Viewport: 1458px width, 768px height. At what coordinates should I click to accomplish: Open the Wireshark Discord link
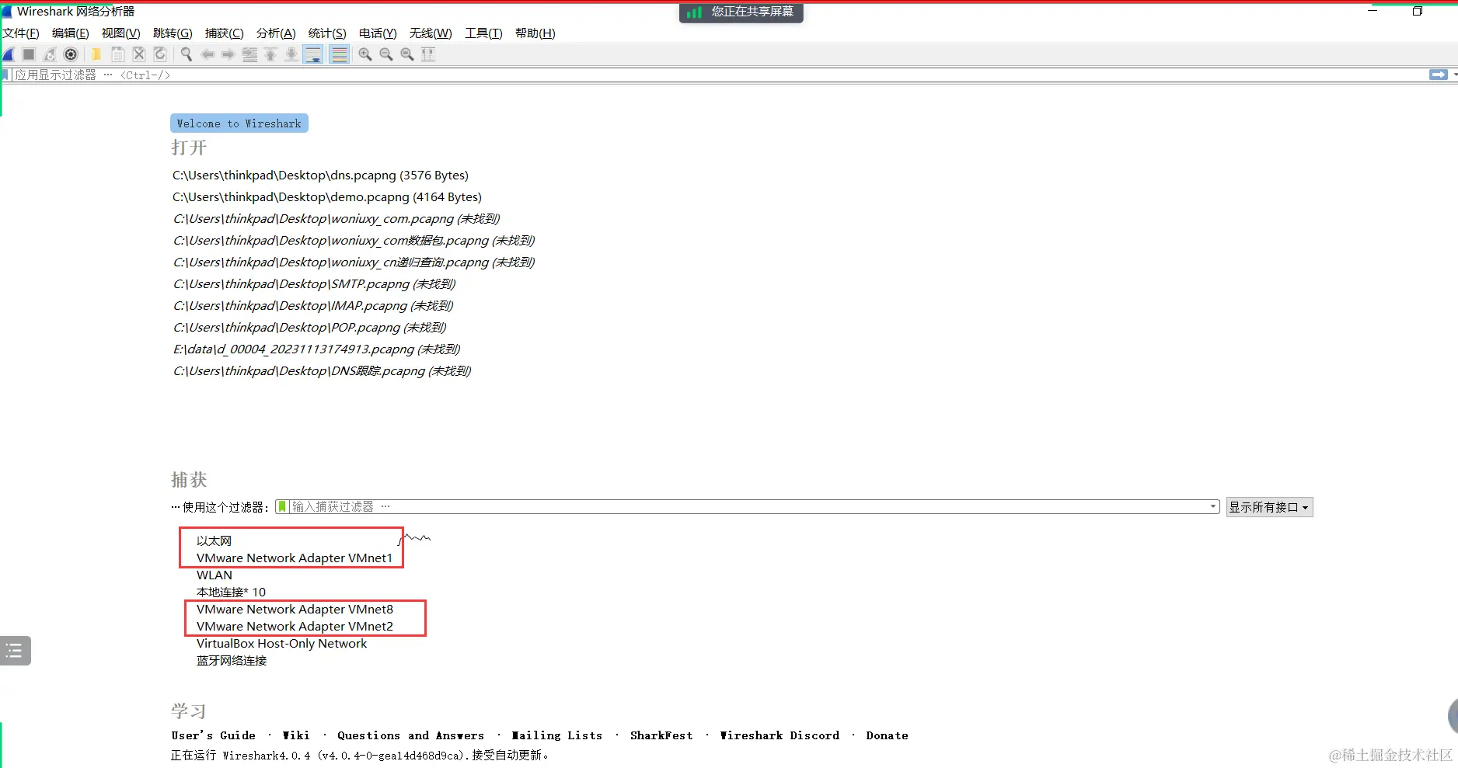point(780,735)
